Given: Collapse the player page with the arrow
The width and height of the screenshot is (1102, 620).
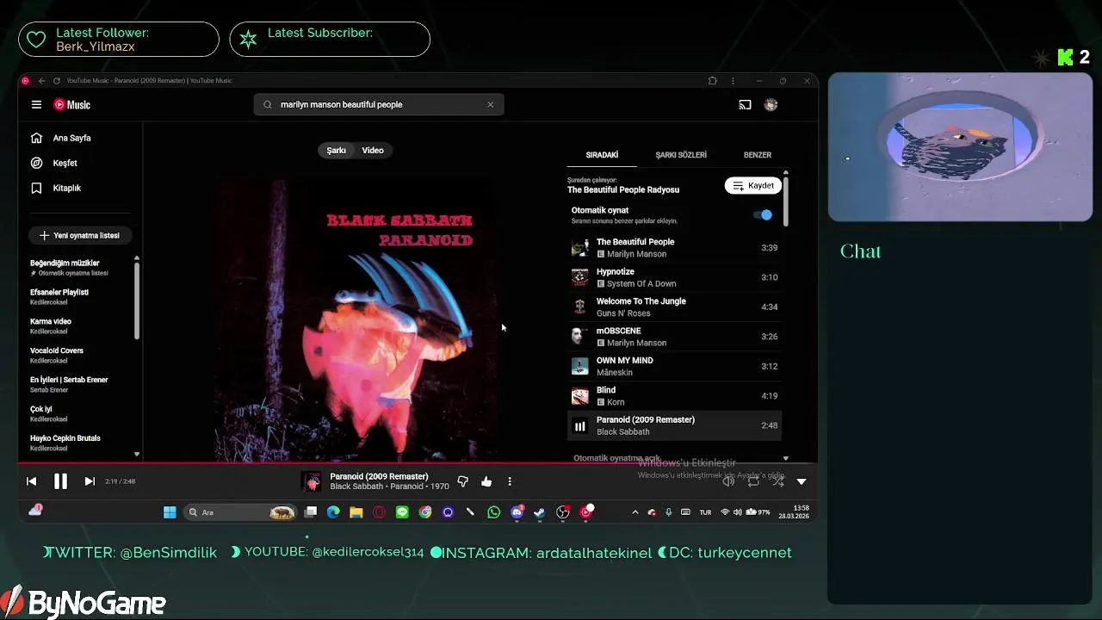Looking at the screenshot, I should tap(802, 481).
